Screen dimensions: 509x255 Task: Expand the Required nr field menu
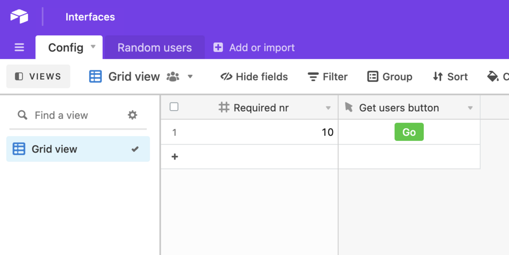[328, 108]
